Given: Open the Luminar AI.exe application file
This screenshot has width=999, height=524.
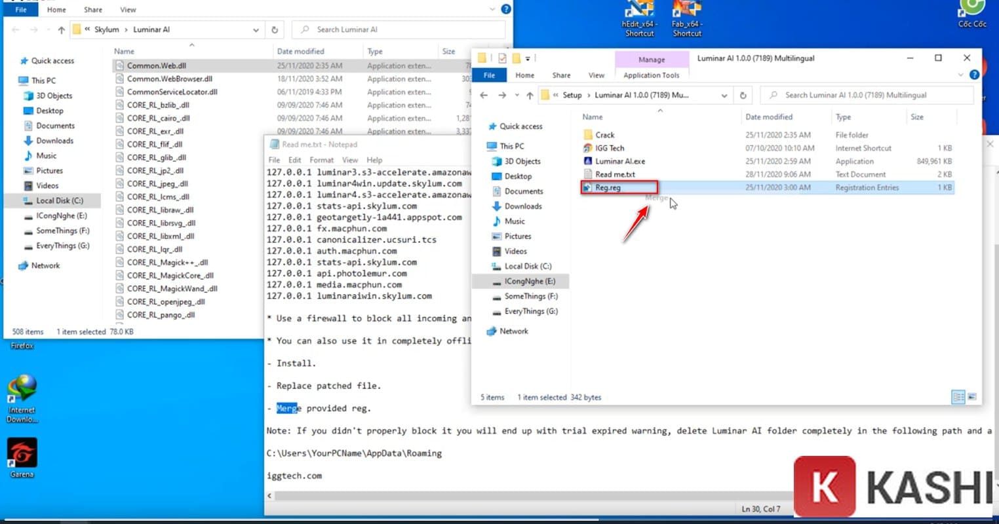Looking at the screenshot, I should (619, 161).
